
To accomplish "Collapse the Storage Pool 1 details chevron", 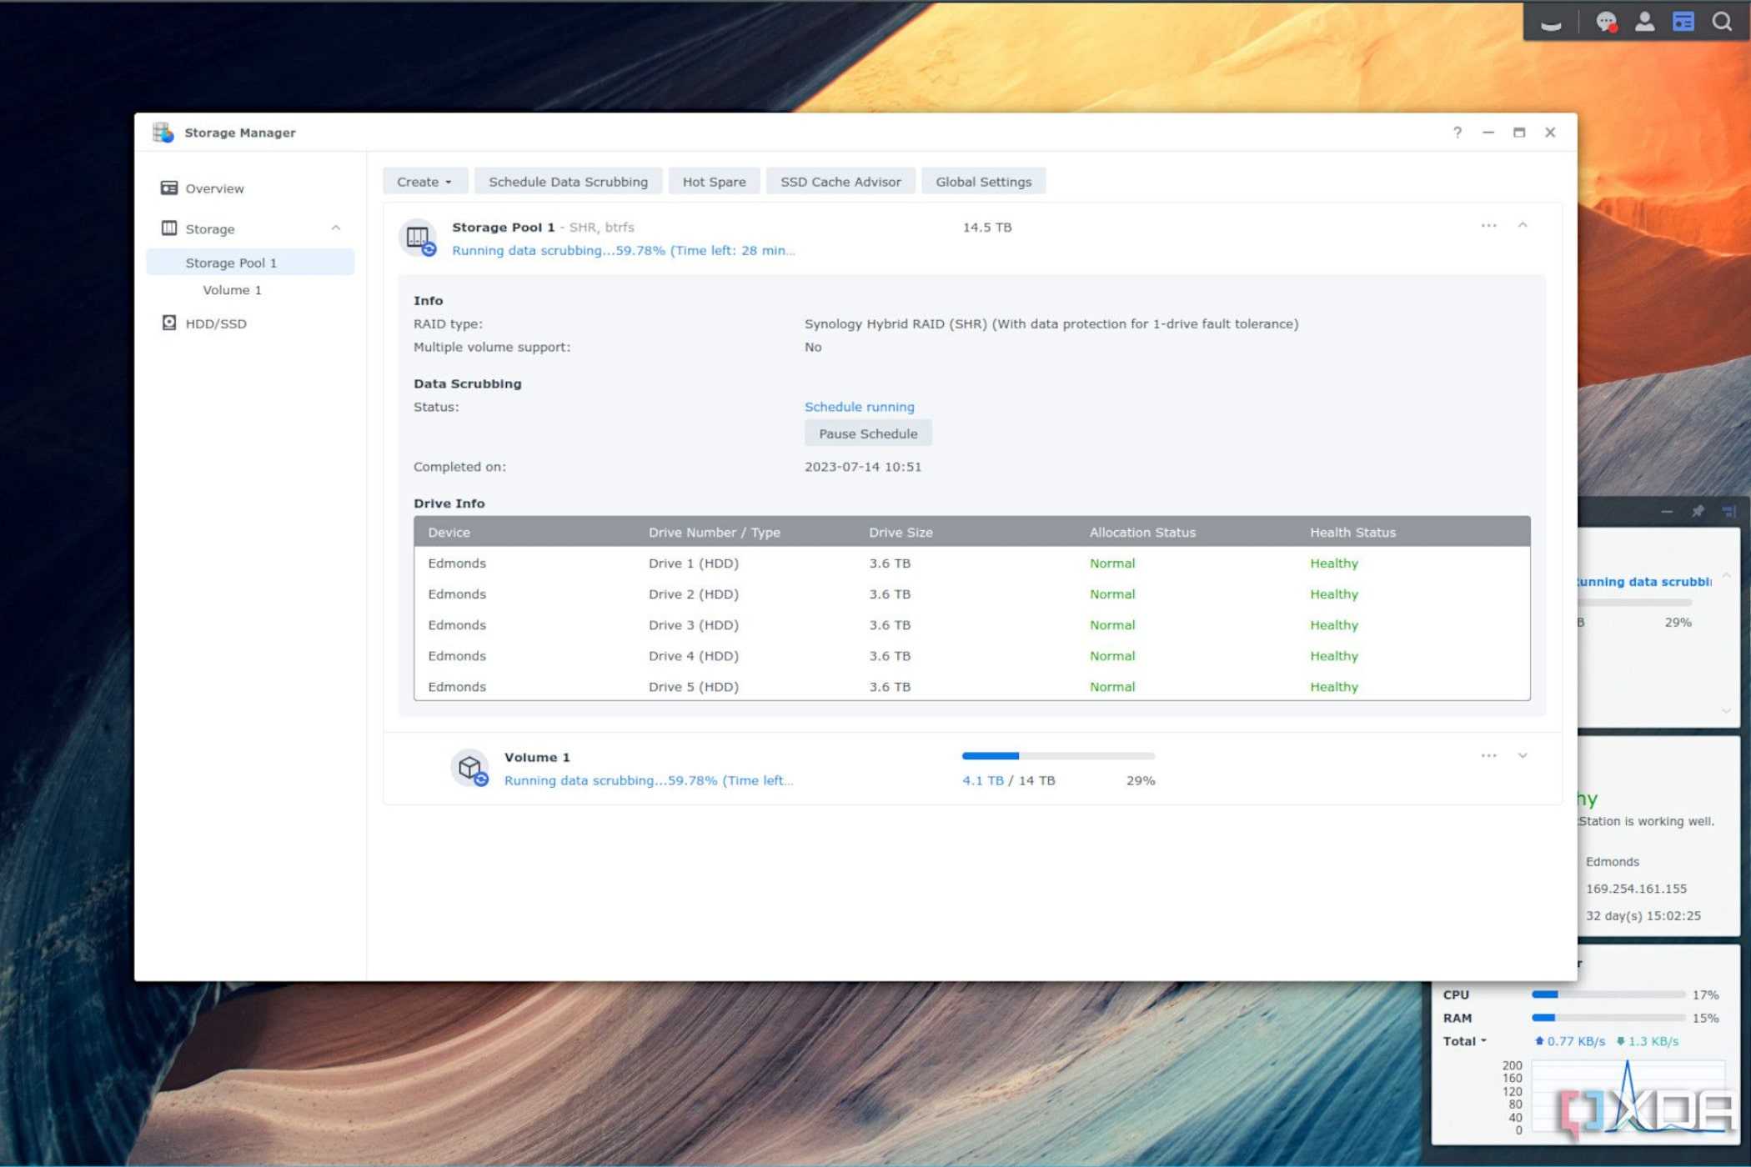I will pos(1523,225).
